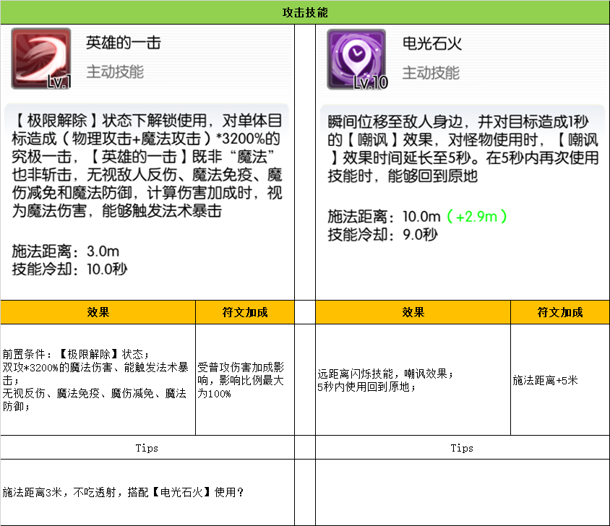Click the 远距离闪烁技能 effect cell
610x526 pixels.
(x=413, y=380)
